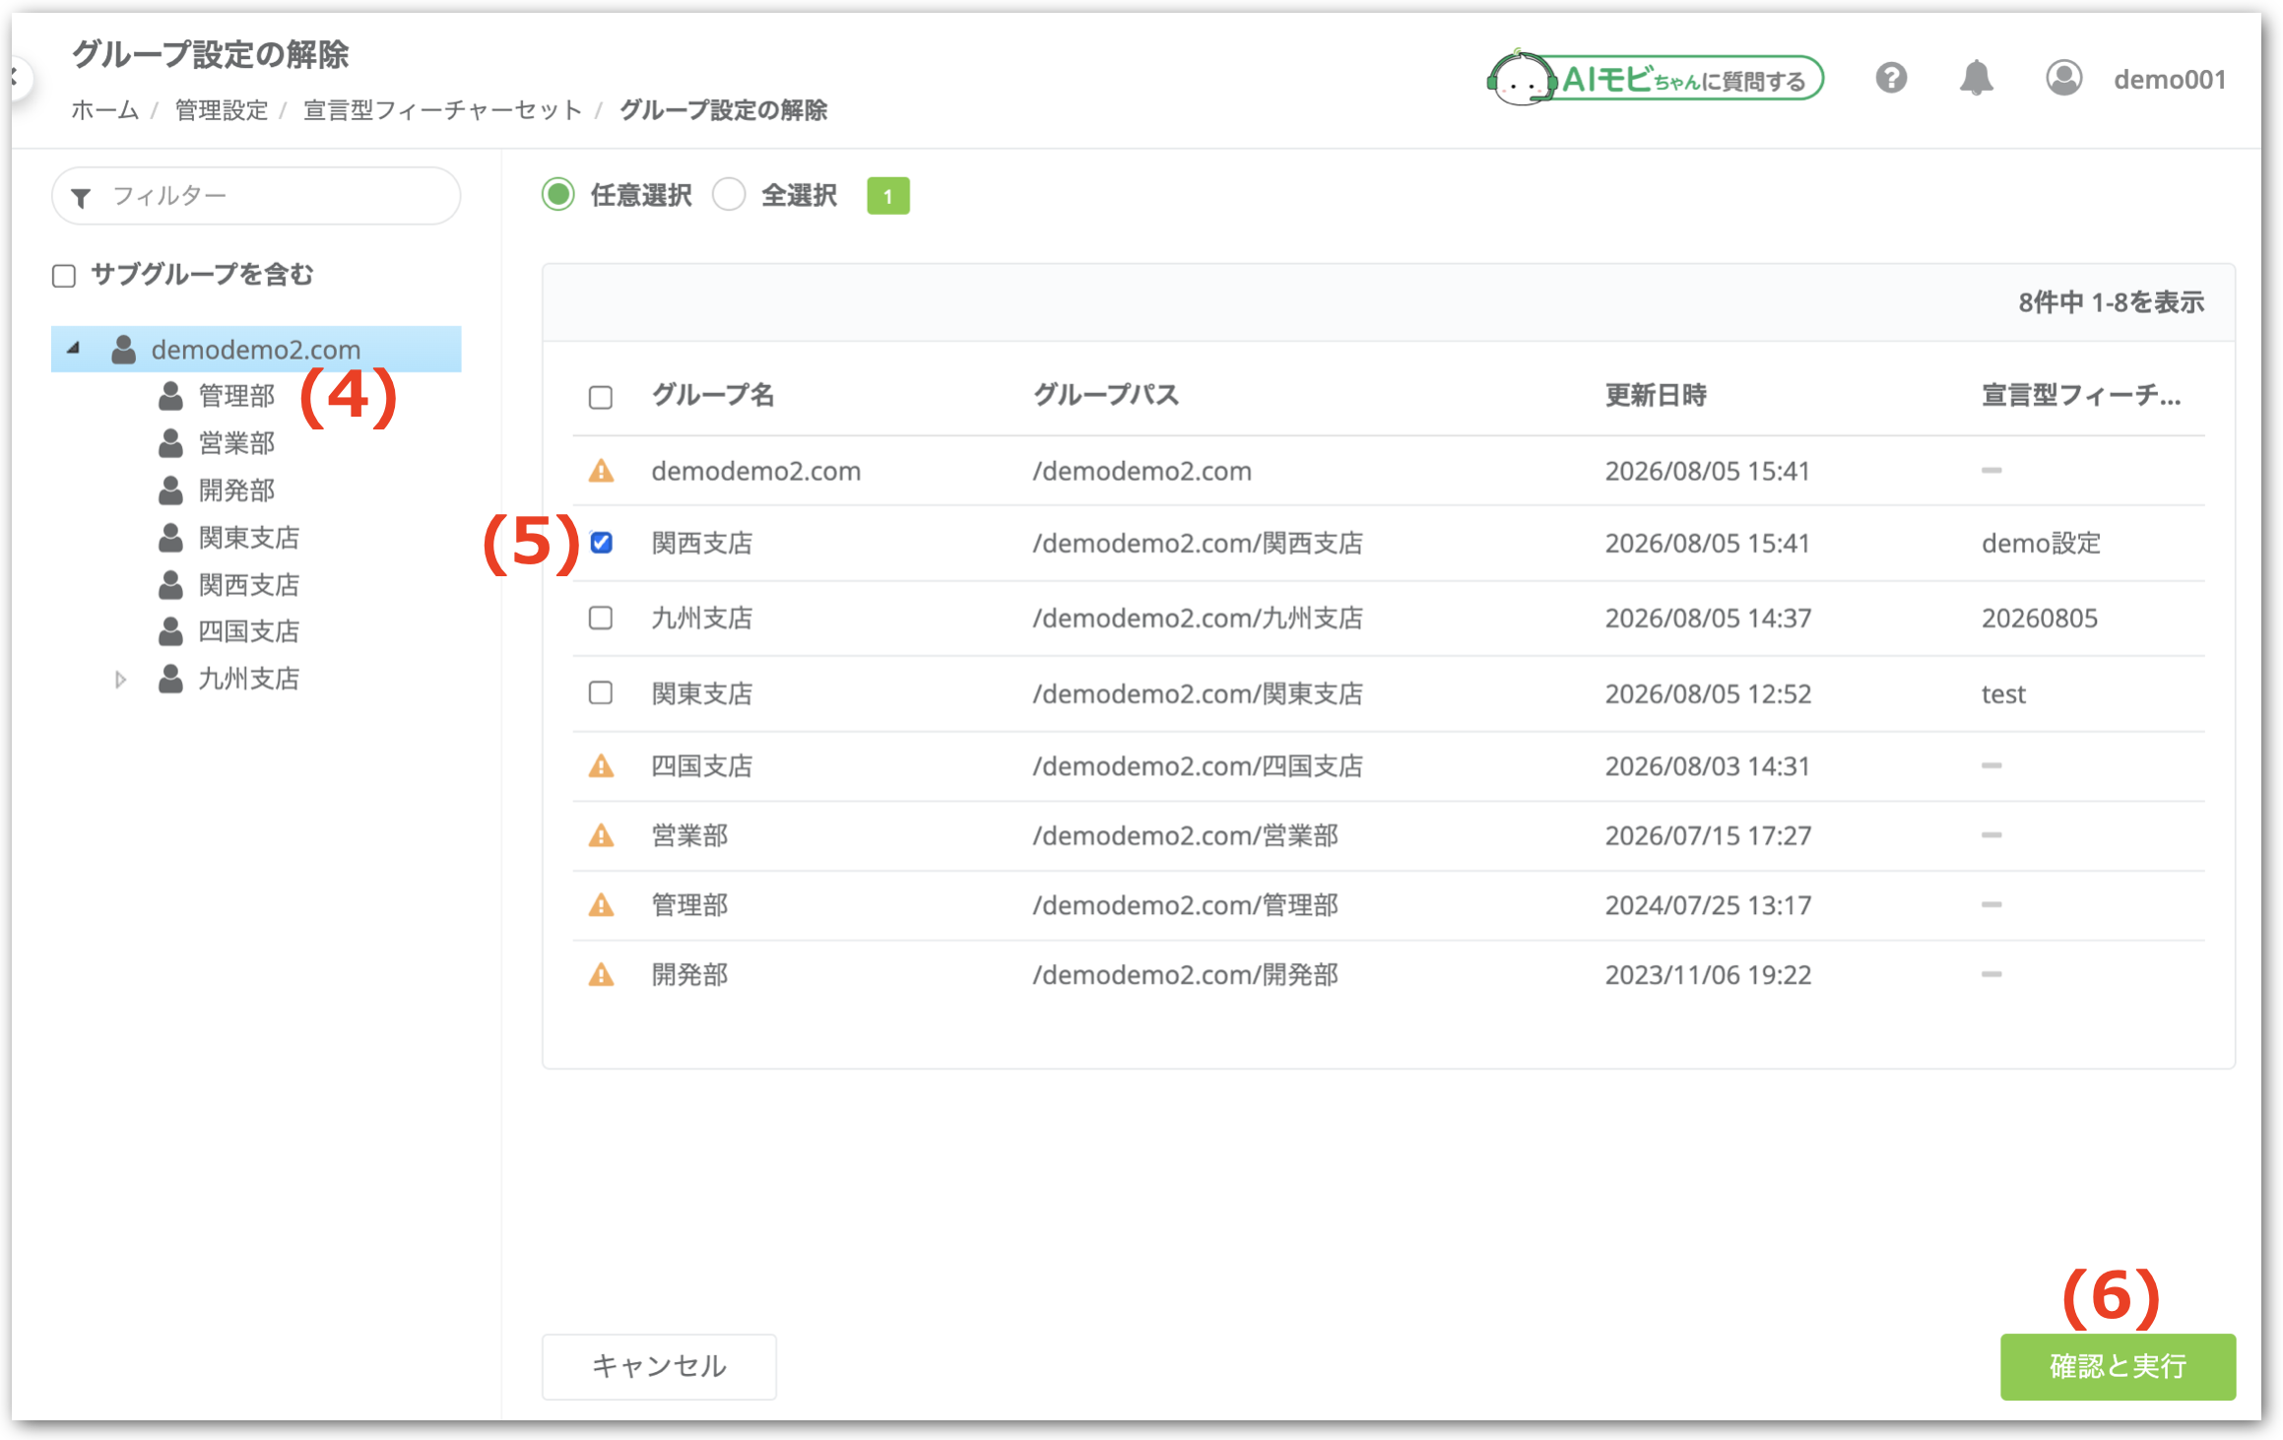Expand the 九州支店 tree node
2283x1440 pixels.
pyautogui.click(x=120, y=679)
